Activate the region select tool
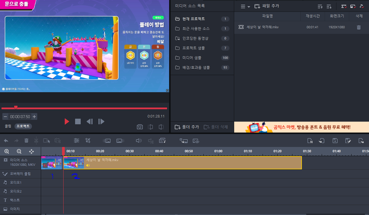The height and width of the screenshot is (215, 369). (46, 141)
